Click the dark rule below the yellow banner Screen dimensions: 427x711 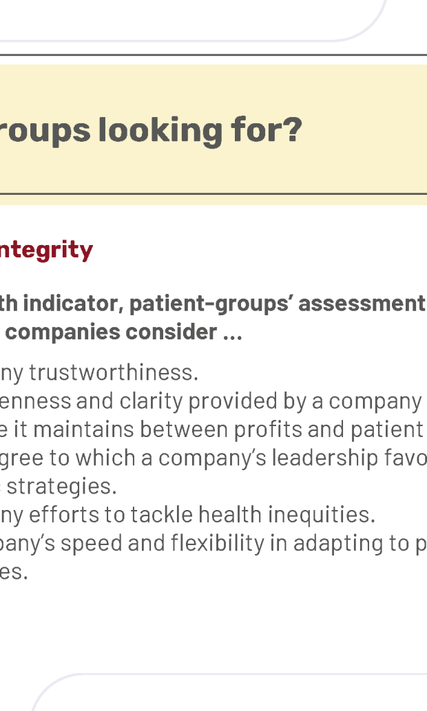tap(213, 193)
